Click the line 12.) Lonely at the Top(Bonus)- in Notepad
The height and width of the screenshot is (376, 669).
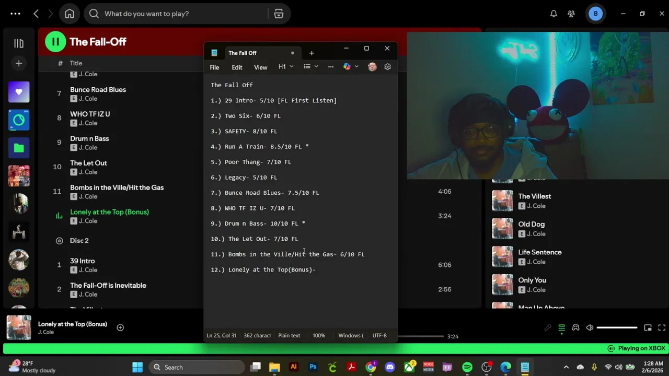pos(263,270)
